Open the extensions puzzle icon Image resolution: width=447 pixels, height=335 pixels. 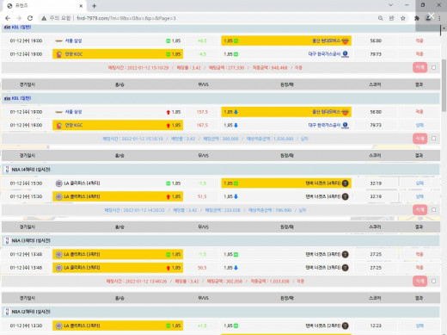(417, 18)
